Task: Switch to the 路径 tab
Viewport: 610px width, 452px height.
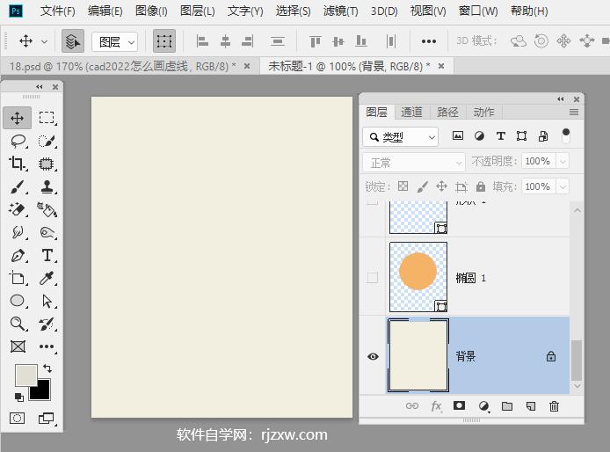Action: click(x=447, y=113)
